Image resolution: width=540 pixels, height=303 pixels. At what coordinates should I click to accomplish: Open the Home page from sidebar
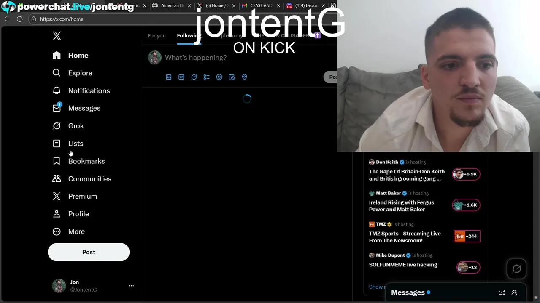(70, 56)
